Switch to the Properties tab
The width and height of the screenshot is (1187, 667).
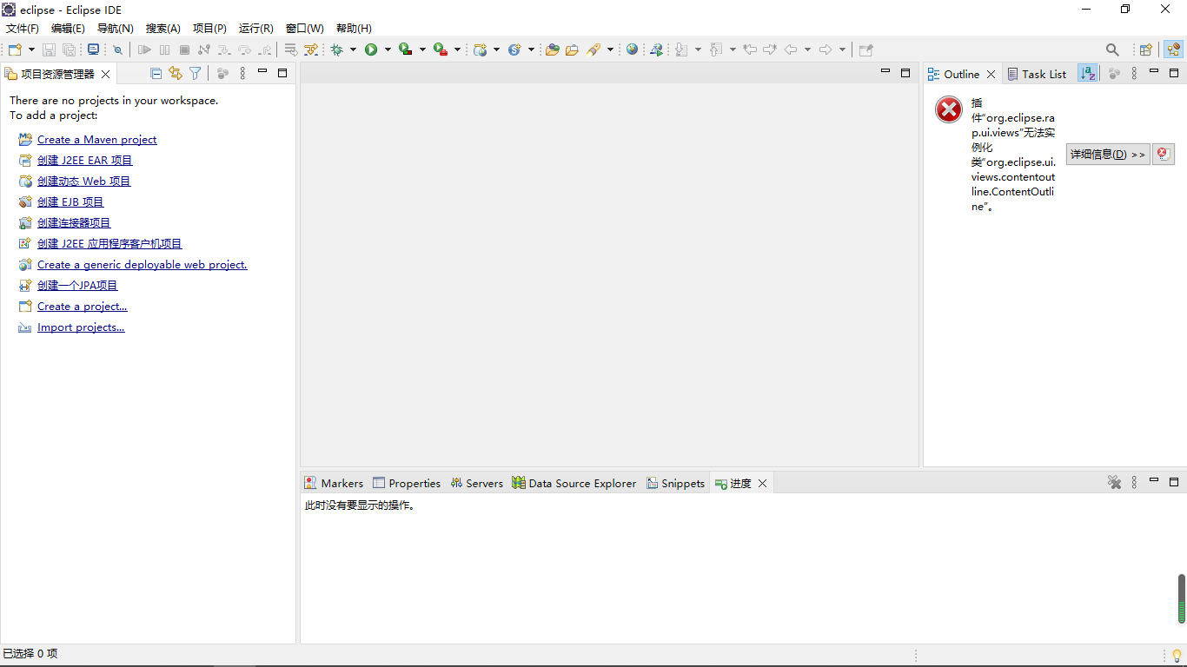[x=407, y=484]
